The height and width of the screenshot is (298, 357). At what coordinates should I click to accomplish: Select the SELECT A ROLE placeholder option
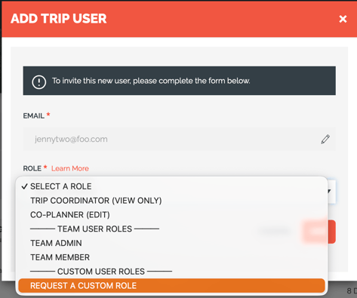(60, 186)
